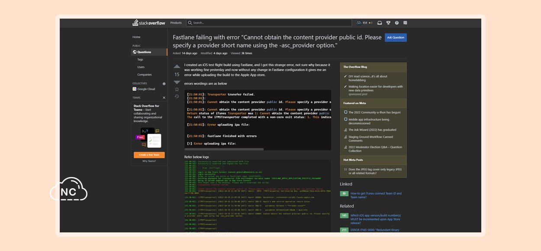The width and height of the screenshot is (541, 251).
Task: Open JPEG tag hot meta post
Action: [375, 171]
